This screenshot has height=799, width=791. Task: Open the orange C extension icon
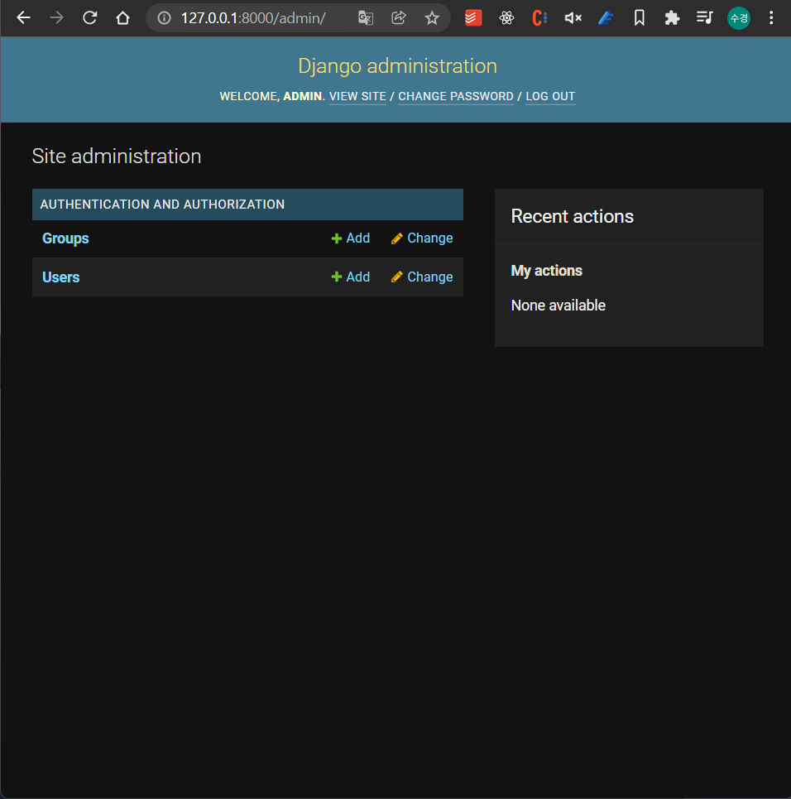(539, 18)
